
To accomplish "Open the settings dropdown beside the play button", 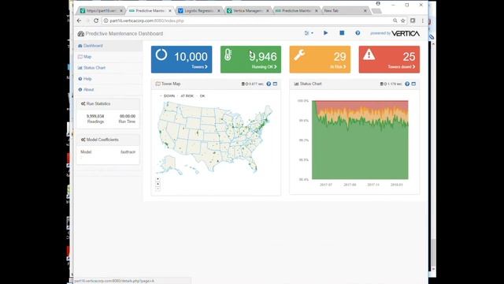I will (309, 33).
